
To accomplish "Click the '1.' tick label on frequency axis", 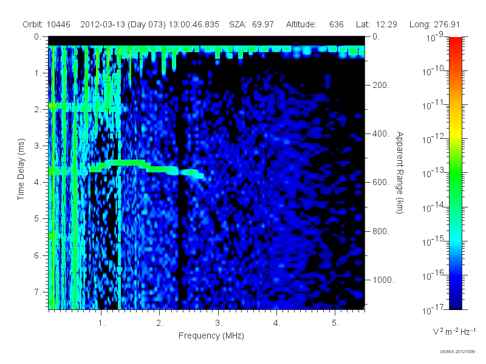I will [101, 323].
